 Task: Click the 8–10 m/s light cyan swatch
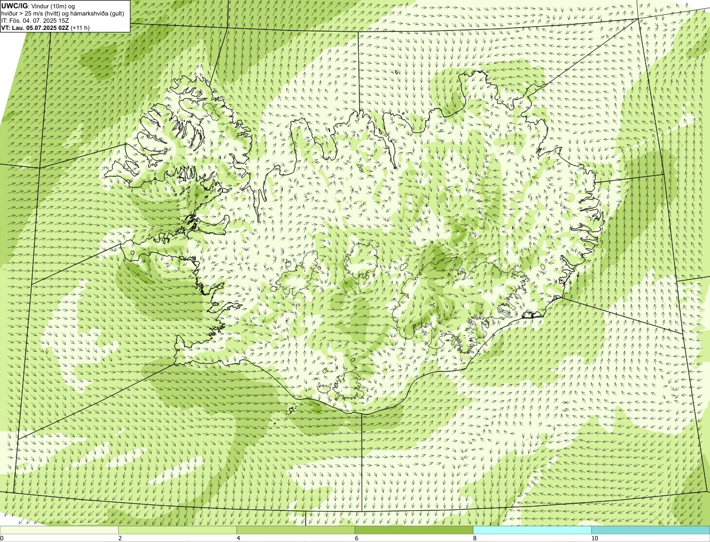click(532, 530)
